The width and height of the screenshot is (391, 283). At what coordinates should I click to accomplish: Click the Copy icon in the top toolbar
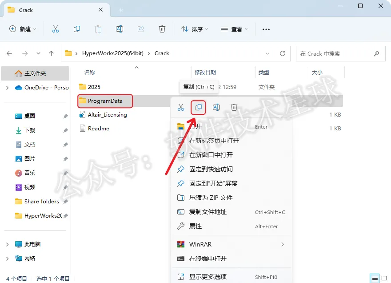coord(77,29)
